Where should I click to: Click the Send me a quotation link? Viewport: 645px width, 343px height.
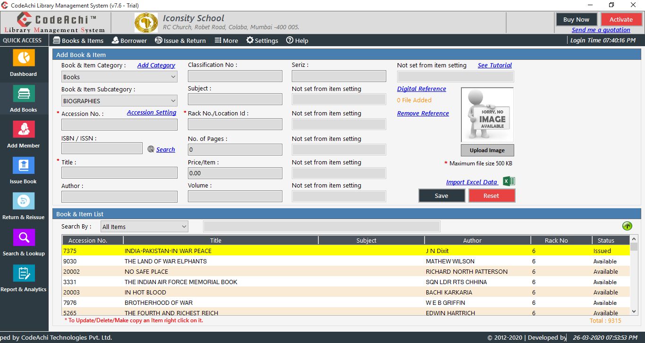(x=601, y=30)
